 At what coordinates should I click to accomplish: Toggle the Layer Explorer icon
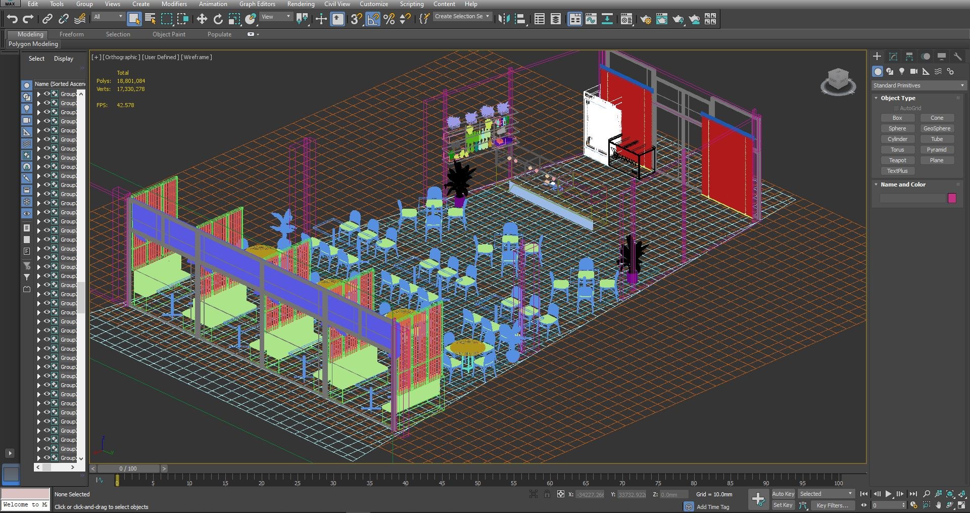555,19
